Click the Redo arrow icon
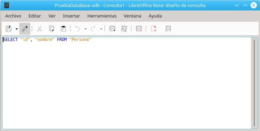This screenshot has width=260, height=131. point(93,29)
